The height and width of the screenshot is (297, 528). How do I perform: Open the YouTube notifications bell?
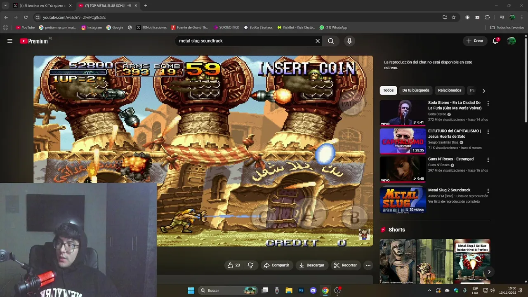(x=495, y=41)
